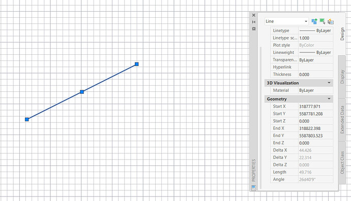Viewport: 351px width, 201px height.
Task: Select the Lineweight property label
Action: [x=283, y=52]
